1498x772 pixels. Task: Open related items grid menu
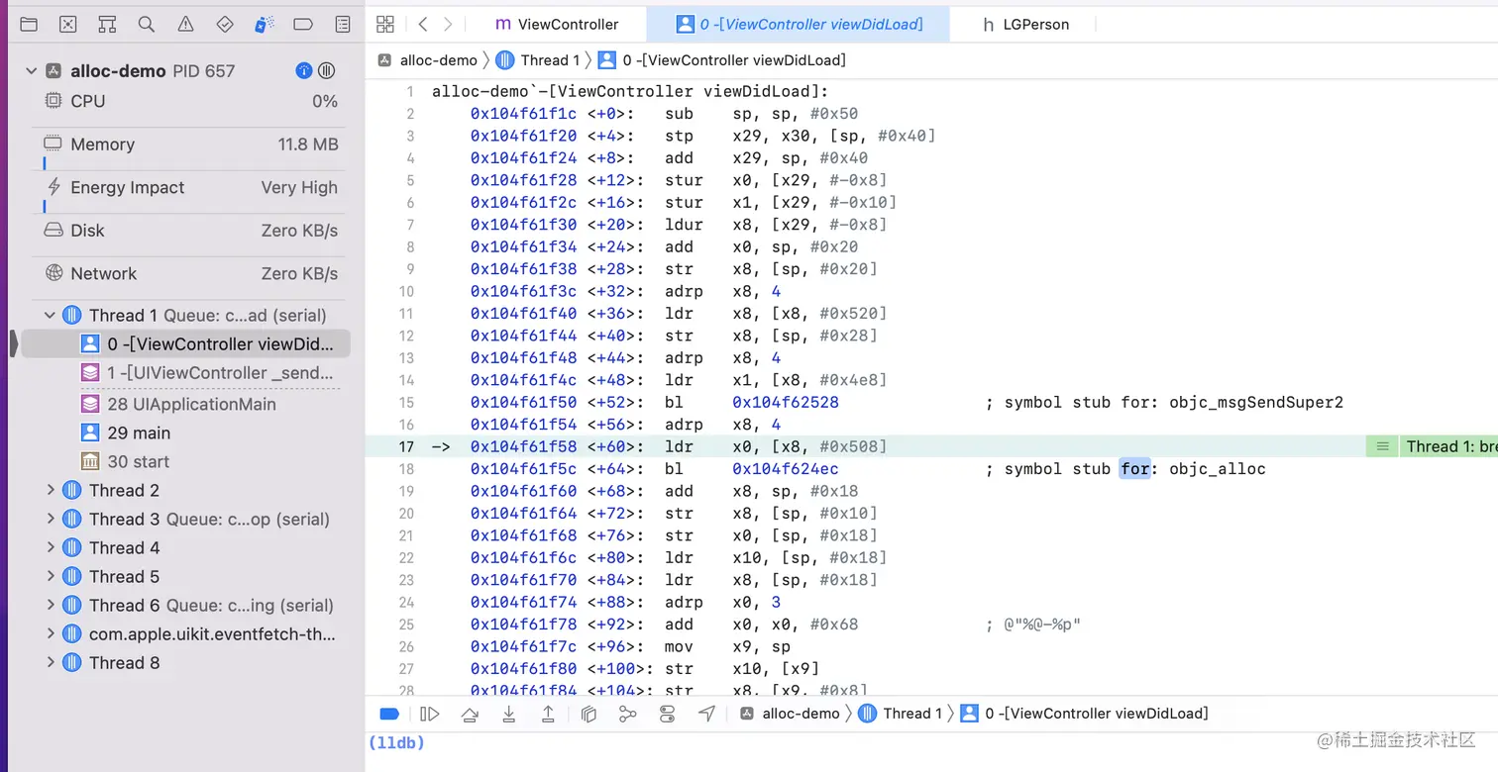click(385, 24)
